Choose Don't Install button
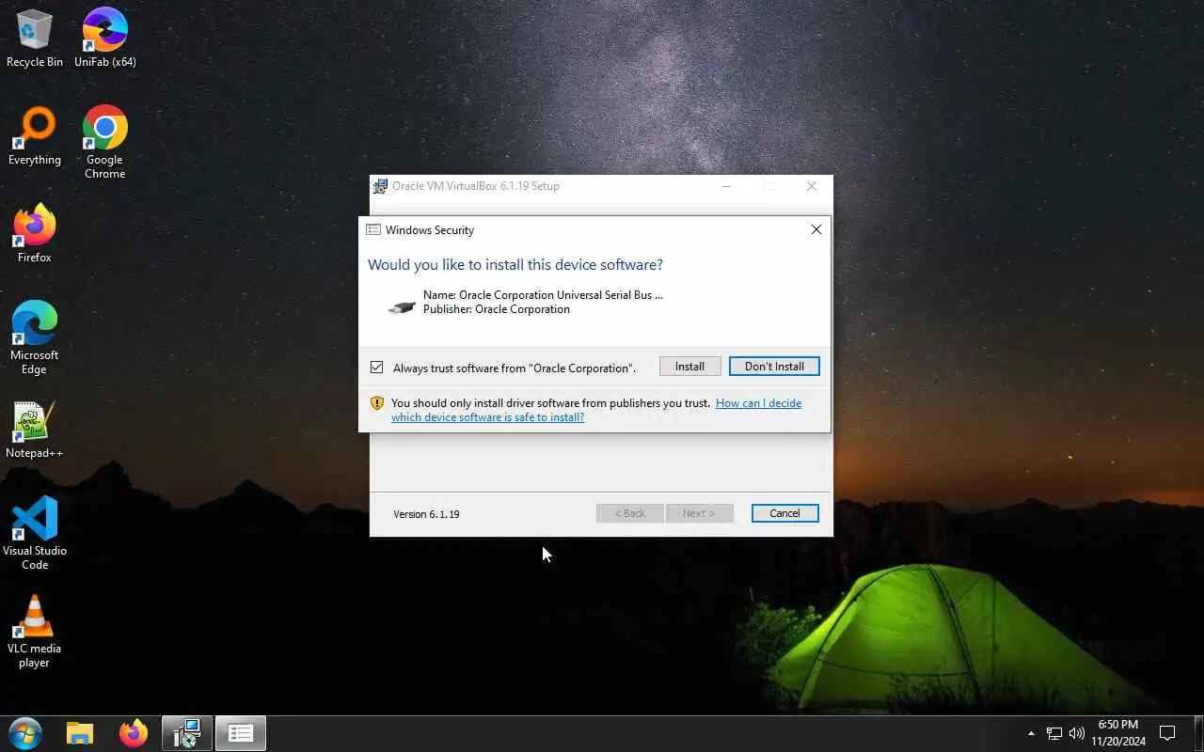 [774, 367]
